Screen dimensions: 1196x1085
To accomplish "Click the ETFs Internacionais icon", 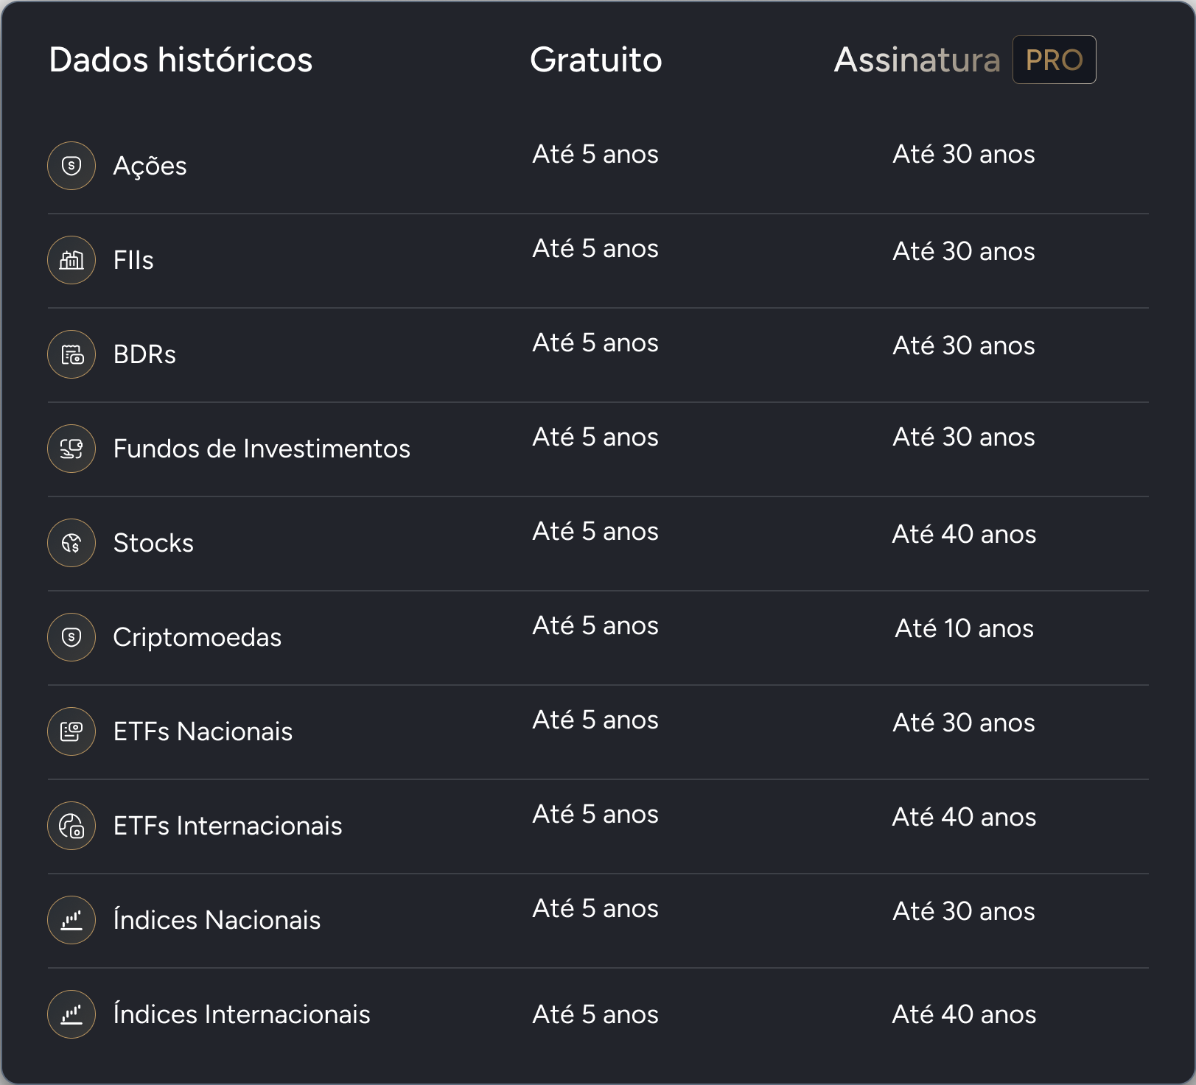I will point(71,826).
